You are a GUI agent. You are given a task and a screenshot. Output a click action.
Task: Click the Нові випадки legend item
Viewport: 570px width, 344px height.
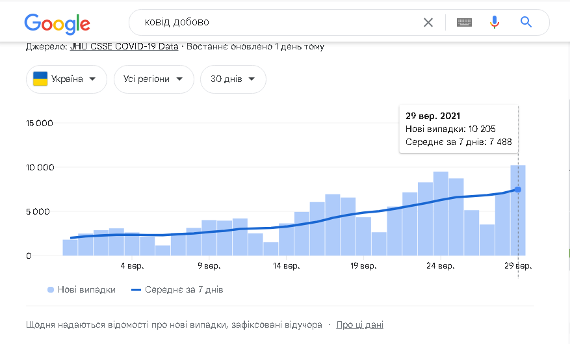tap(81, 289)
